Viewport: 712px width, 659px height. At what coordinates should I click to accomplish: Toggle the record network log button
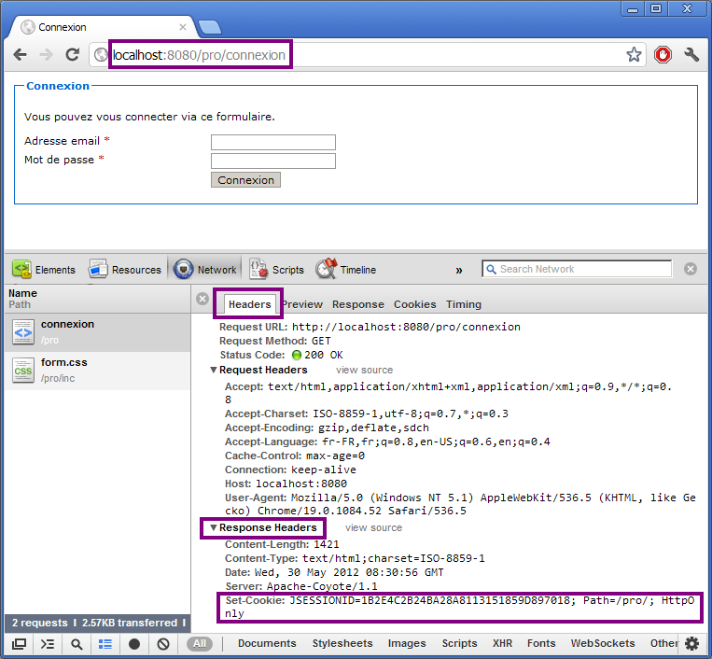pos(134,644)
